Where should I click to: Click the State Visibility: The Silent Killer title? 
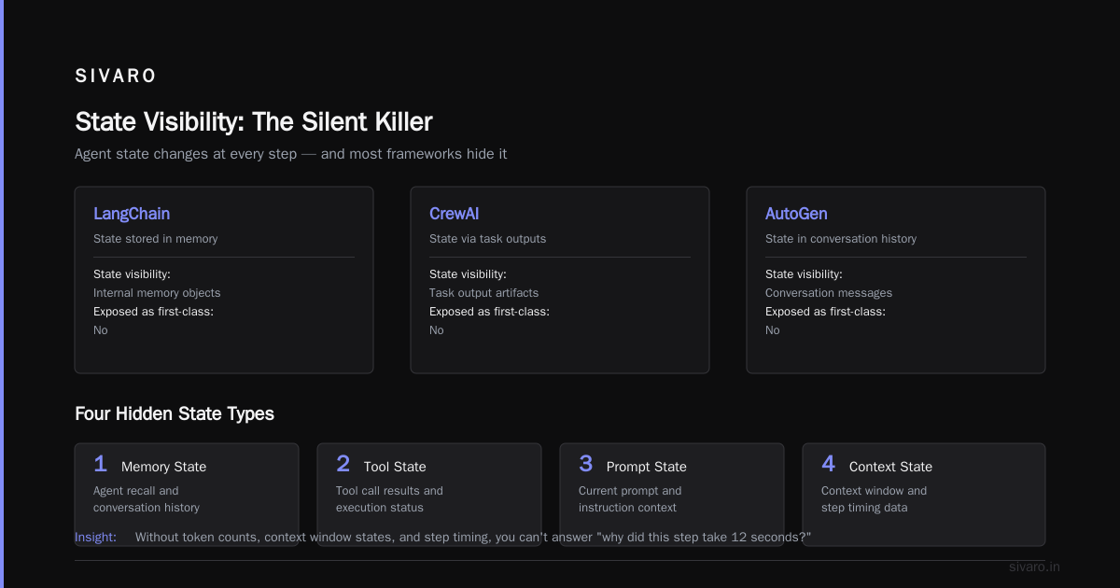pyautogui.click(x=254, y=122)
